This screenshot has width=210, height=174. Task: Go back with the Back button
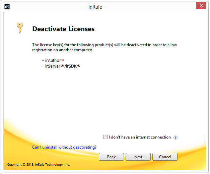point(111,157)
